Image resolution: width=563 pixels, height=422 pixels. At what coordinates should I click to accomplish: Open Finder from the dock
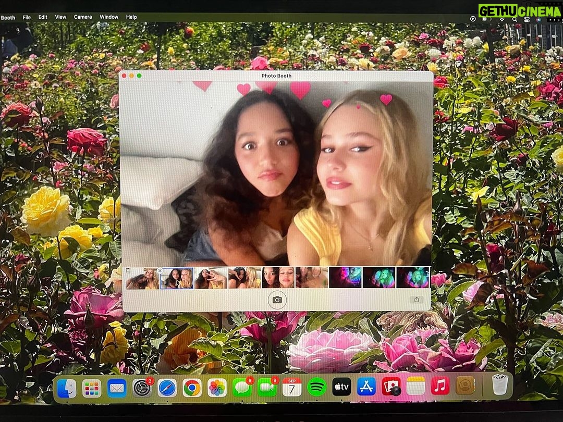coord(67,388)
